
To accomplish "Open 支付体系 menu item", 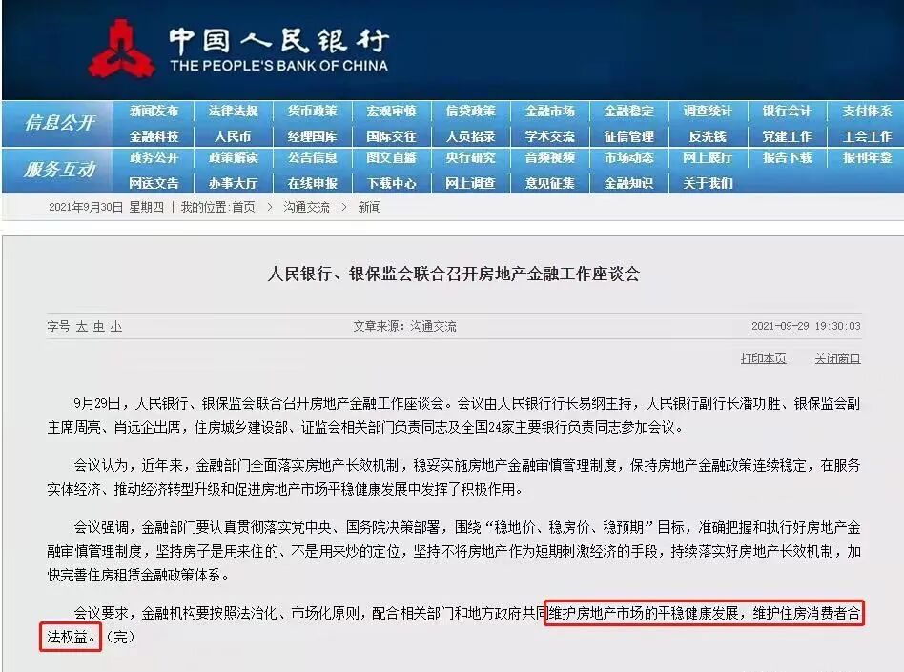I will pos(867,111).
